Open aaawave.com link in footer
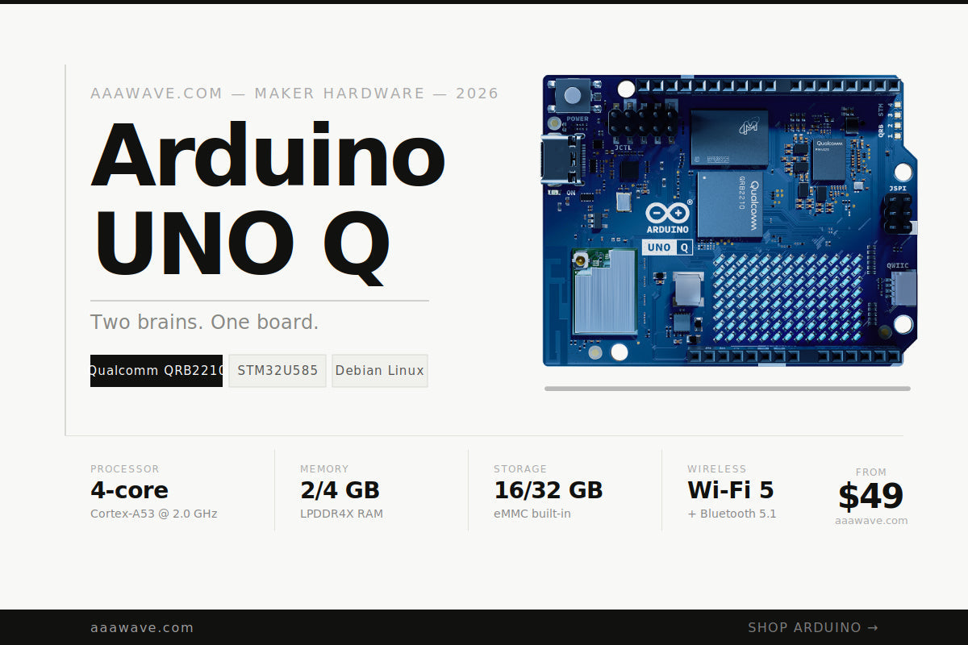The width and height of the screenshot is (968, 645). [x=142, y=627]
